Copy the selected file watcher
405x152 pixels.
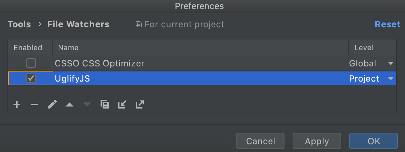tap(105, 104)
